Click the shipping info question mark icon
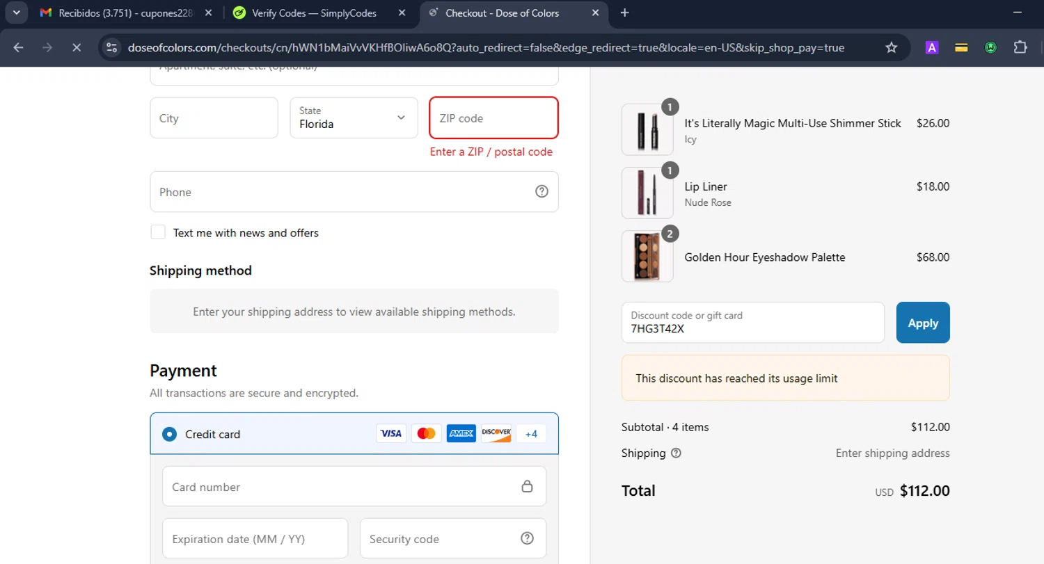The width and height of the screenshot is (1044, 564). pos(676,453)
